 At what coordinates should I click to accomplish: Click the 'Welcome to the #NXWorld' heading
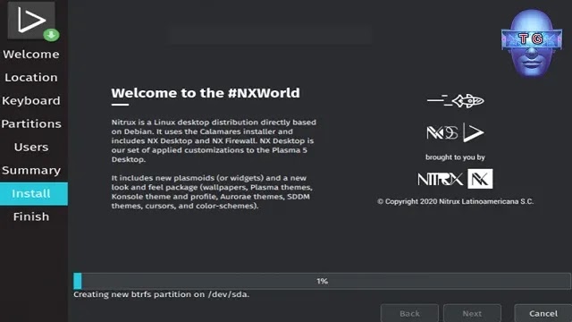point(206,93)
